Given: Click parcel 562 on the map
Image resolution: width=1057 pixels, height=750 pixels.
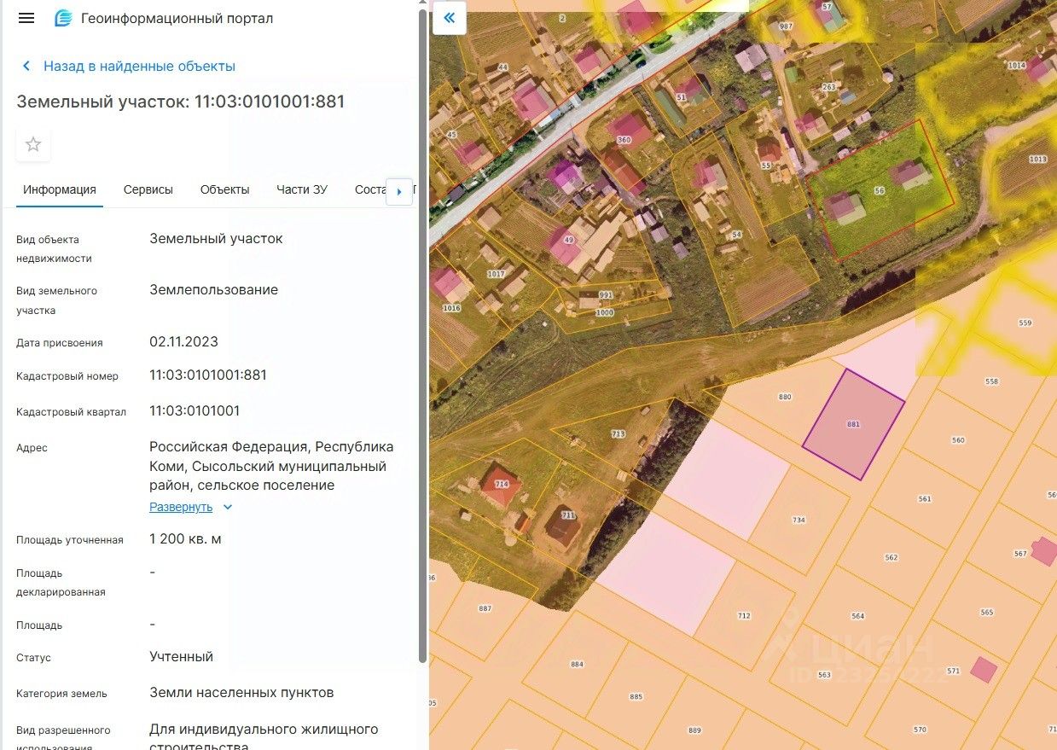Looking at the screenshot, I should pos(891,557).
